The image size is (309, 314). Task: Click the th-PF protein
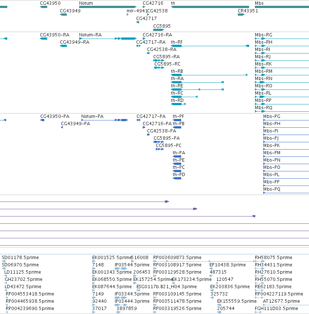tap(177, 120)
